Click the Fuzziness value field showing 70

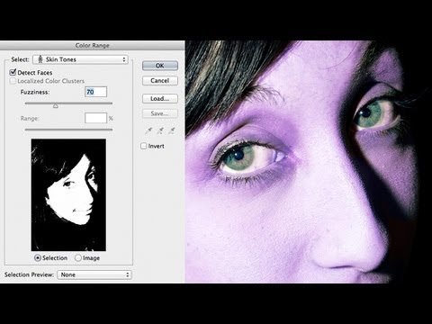[x=95, y=92]
